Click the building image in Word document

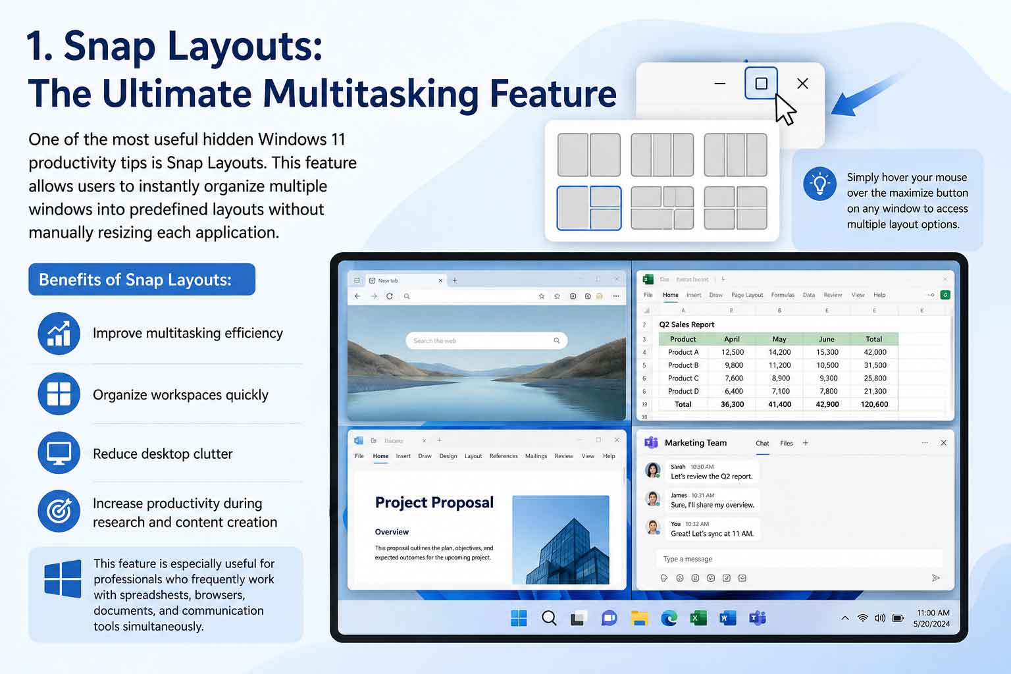(561, 540)
